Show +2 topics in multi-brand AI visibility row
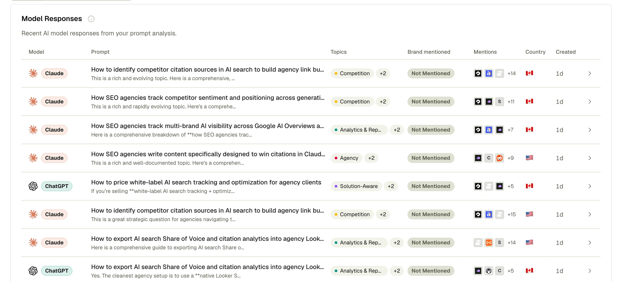This screenshot has width=622, height=282. point(397,130)
